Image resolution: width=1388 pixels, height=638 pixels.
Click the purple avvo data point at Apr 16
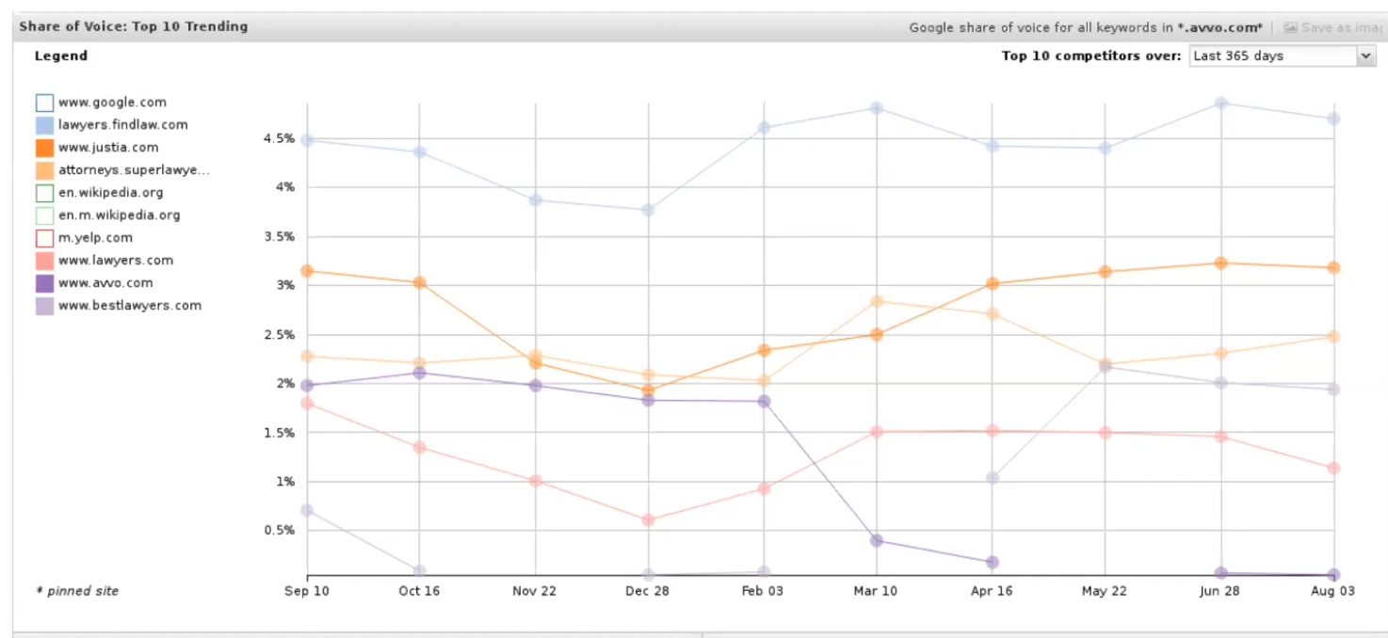pos(992,562)
